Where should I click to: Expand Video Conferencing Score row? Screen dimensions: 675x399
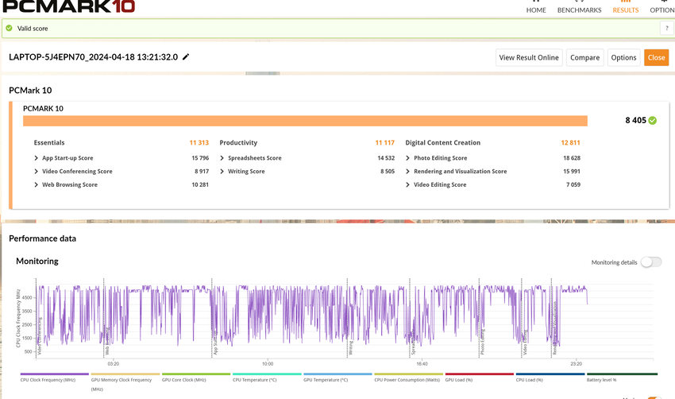pos(37,172)
